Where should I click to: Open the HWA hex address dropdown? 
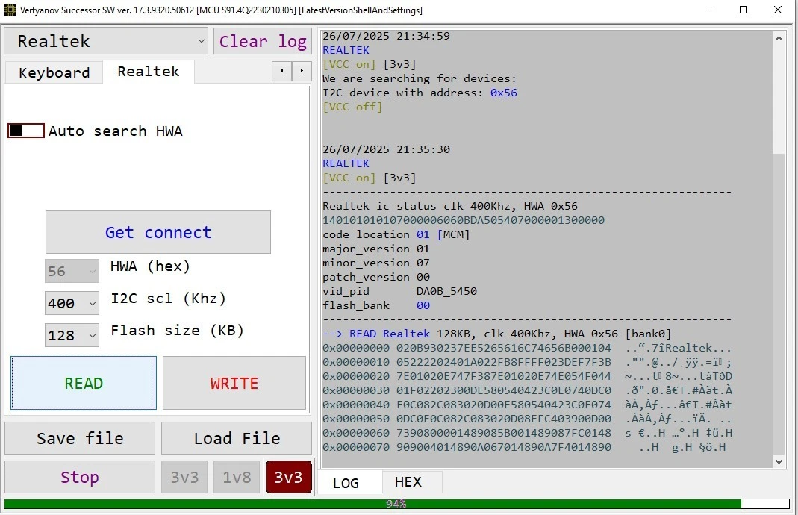[x=72, y=271]
